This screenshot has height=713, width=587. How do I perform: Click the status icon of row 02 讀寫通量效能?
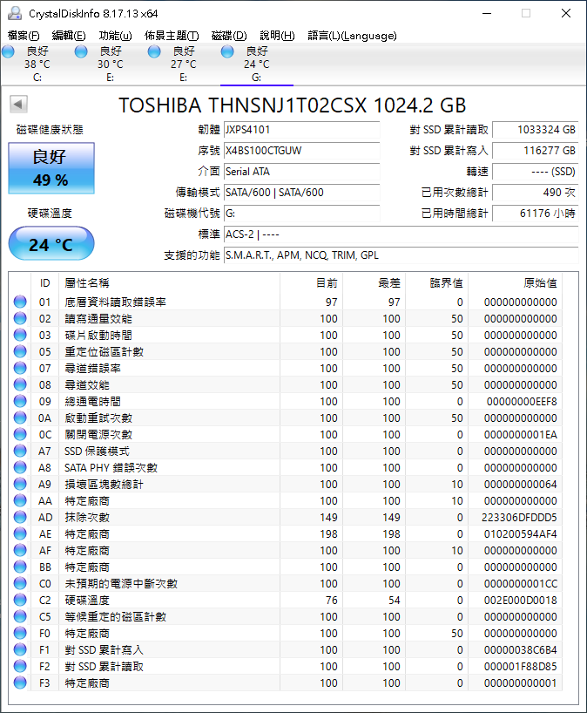pos(20,318)
